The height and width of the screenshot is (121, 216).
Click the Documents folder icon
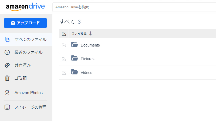pos(75,45)
